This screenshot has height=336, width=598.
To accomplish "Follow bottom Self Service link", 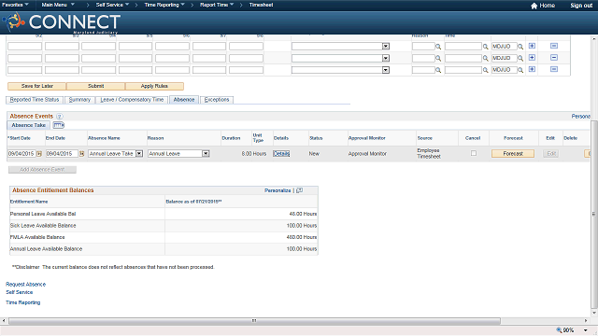I will (x=19, y=292).
